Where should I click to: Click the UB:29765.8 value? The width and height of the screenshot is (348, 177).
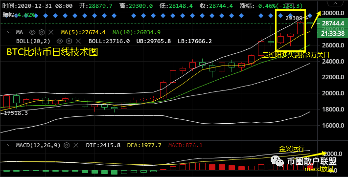coord(154,41)
